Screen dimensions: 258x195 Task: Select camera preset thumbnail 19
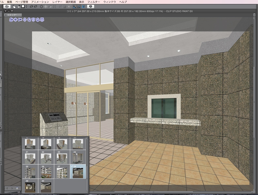pyautogui.click(x=62, y=143)
